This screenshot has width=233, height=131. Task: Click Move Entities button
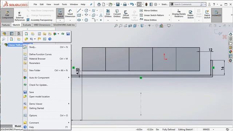[148, 20]
